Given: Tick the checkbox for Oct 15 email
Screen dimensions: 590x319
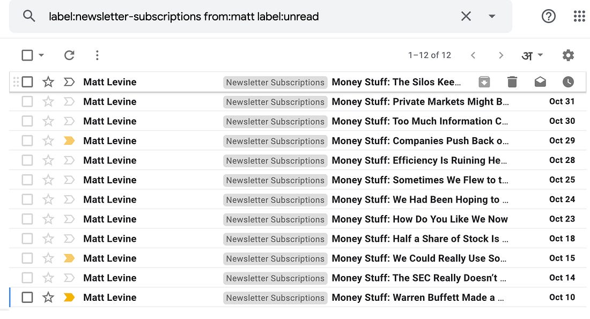Looking at the screenshot, I should click(27, 258).
